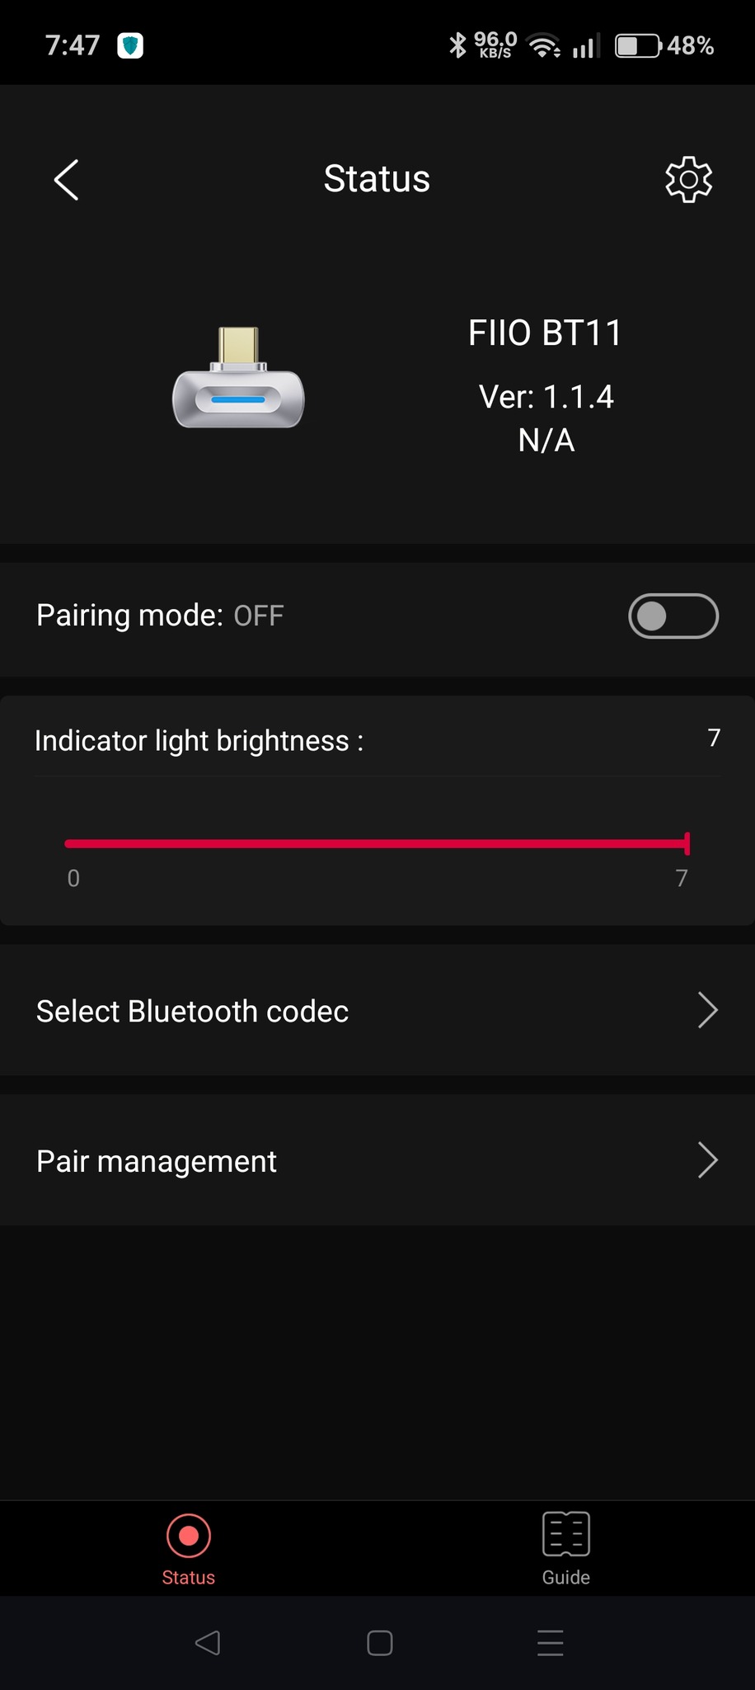Tap the red Status record icon
755x1690 pixels.
pos(189,1535)
